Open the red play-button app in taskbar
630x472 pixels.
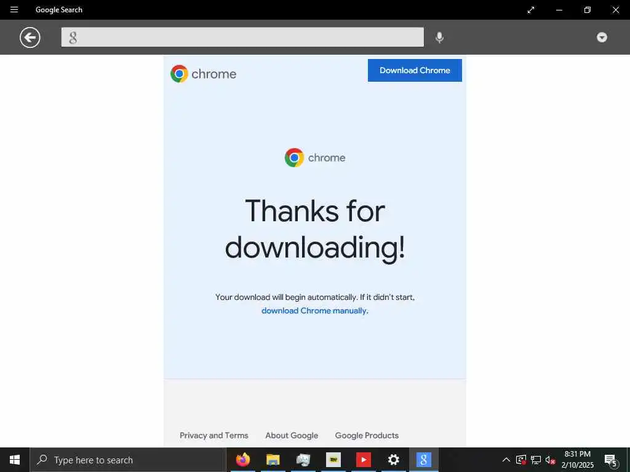pos(363,460)
